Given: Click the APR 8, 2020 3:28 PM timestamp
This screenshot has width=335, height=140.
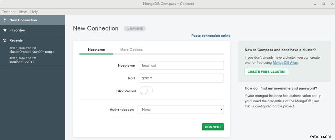Looking at the screenshot, I should [x=23, y=48].
